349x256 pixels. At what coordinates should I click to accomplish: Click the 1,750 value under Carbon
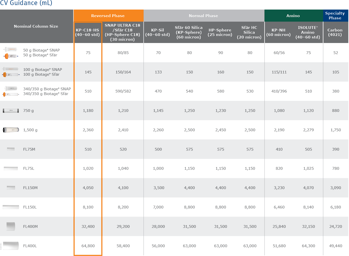click(x=336, y=130)
